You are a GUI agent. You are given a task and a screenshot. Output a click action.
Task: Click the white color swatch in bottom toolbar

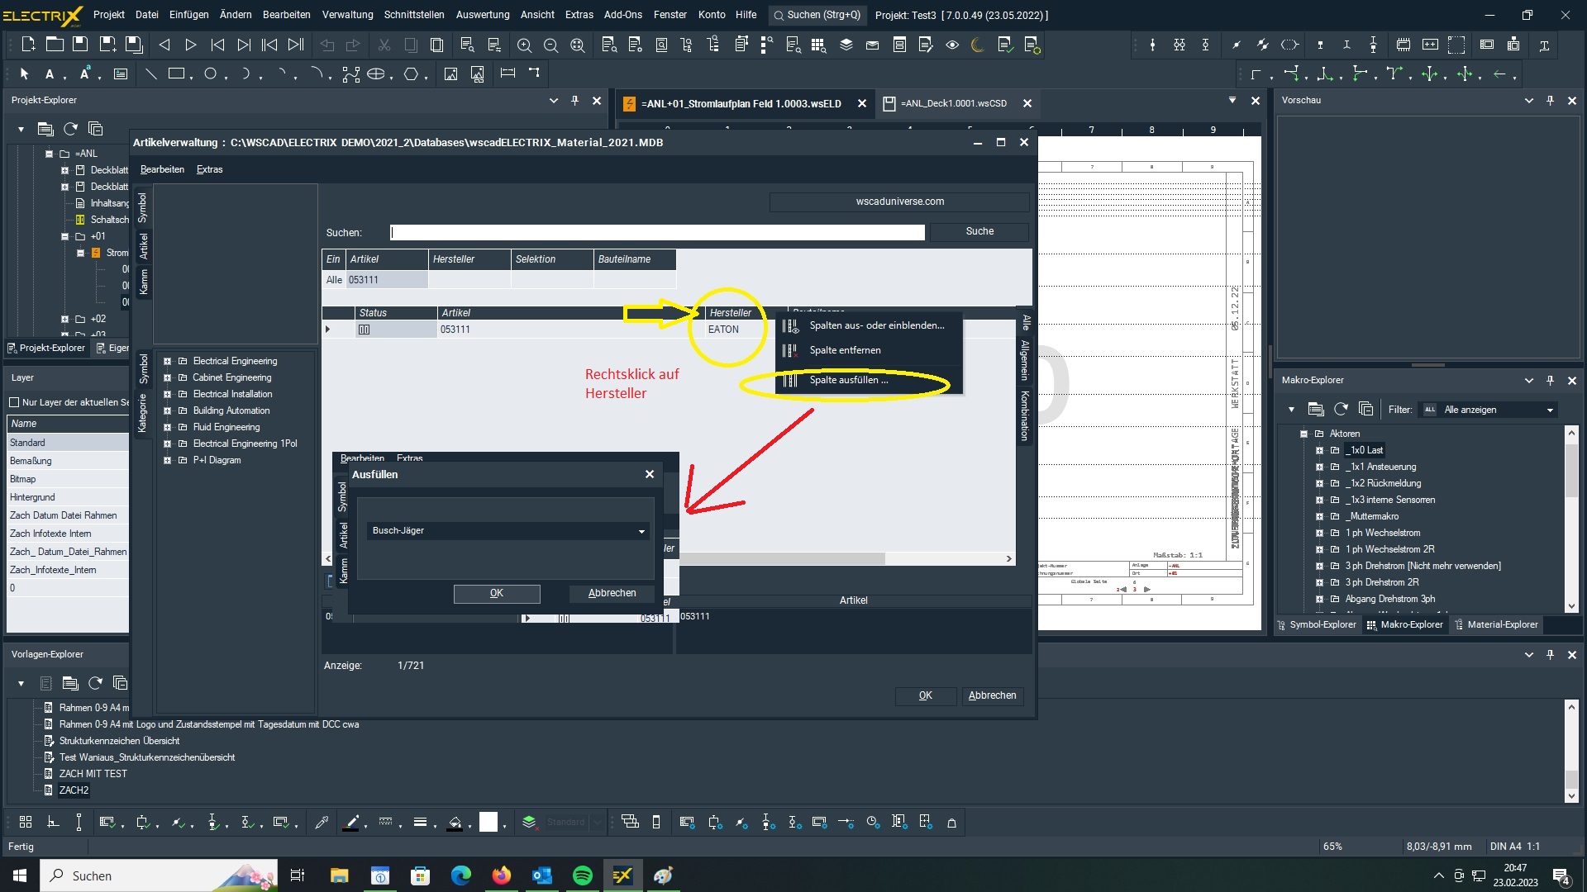click(x=488, y=822)
